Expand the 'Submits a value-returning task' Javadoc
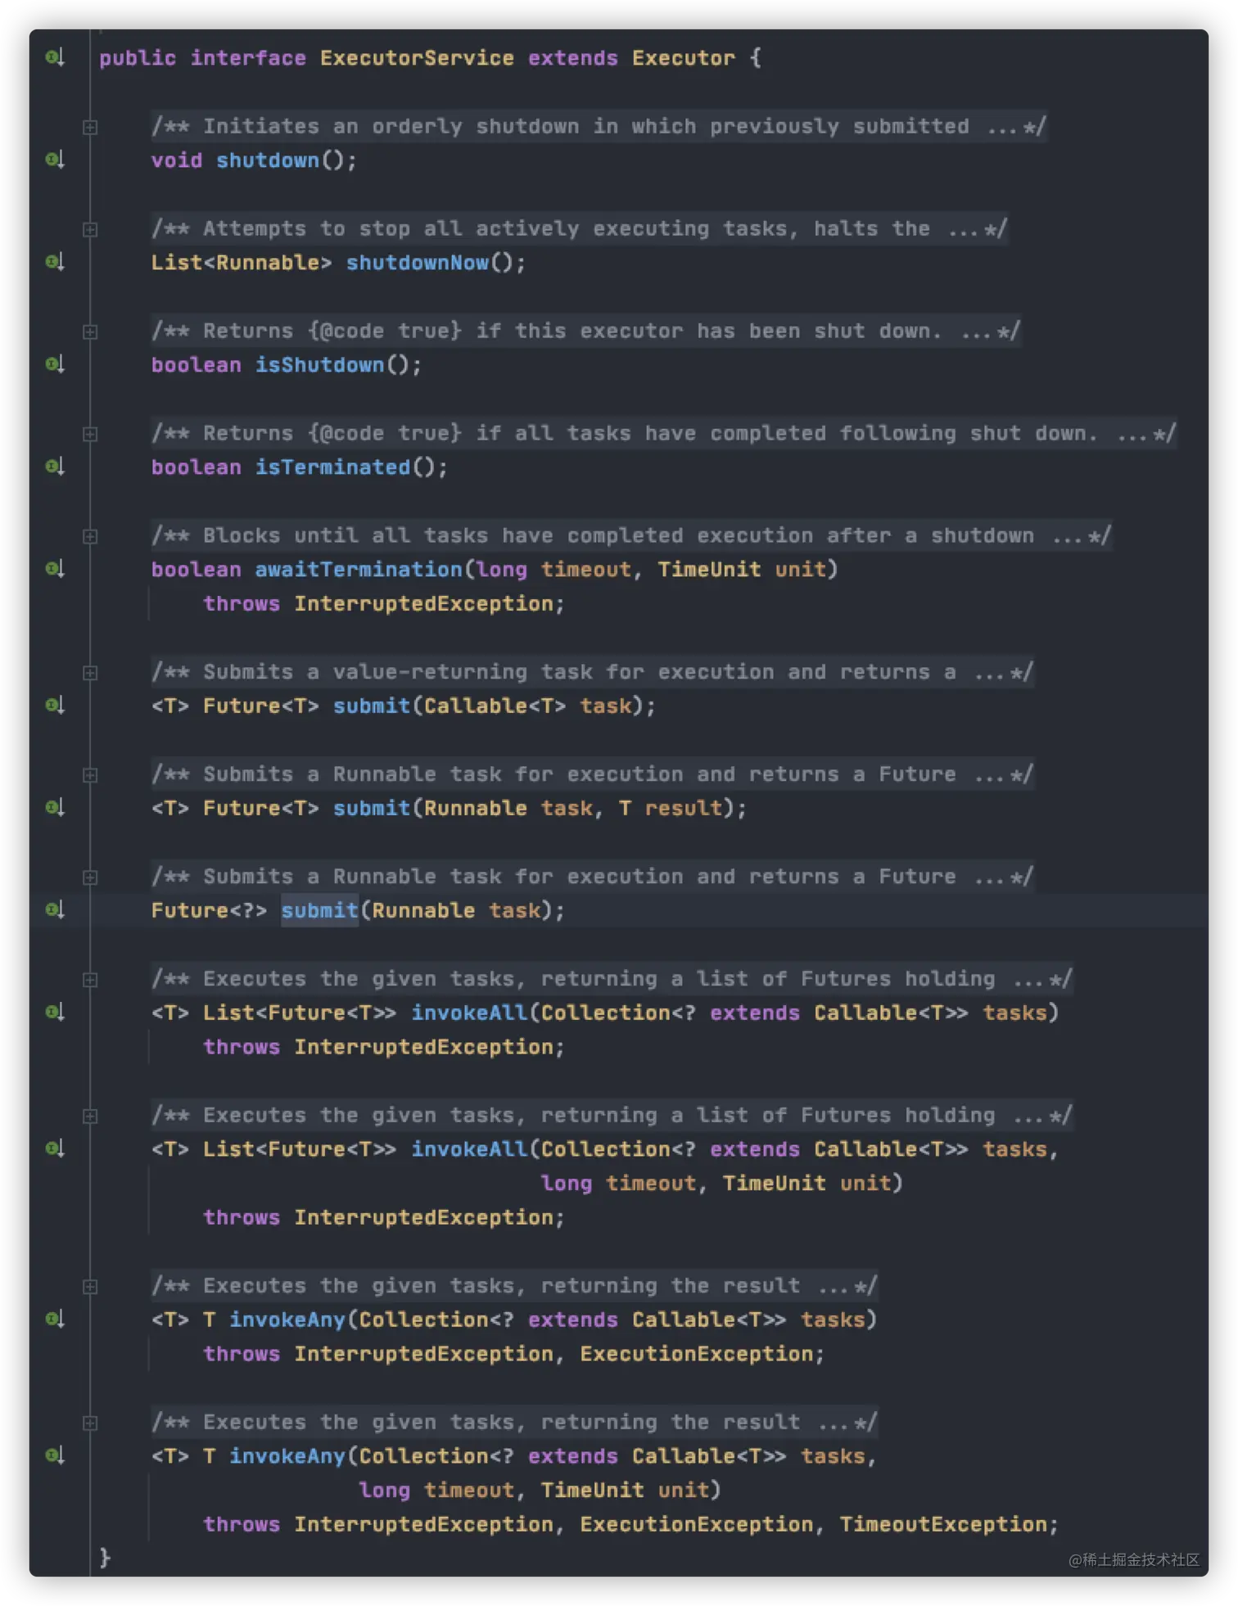 point(90,673)
